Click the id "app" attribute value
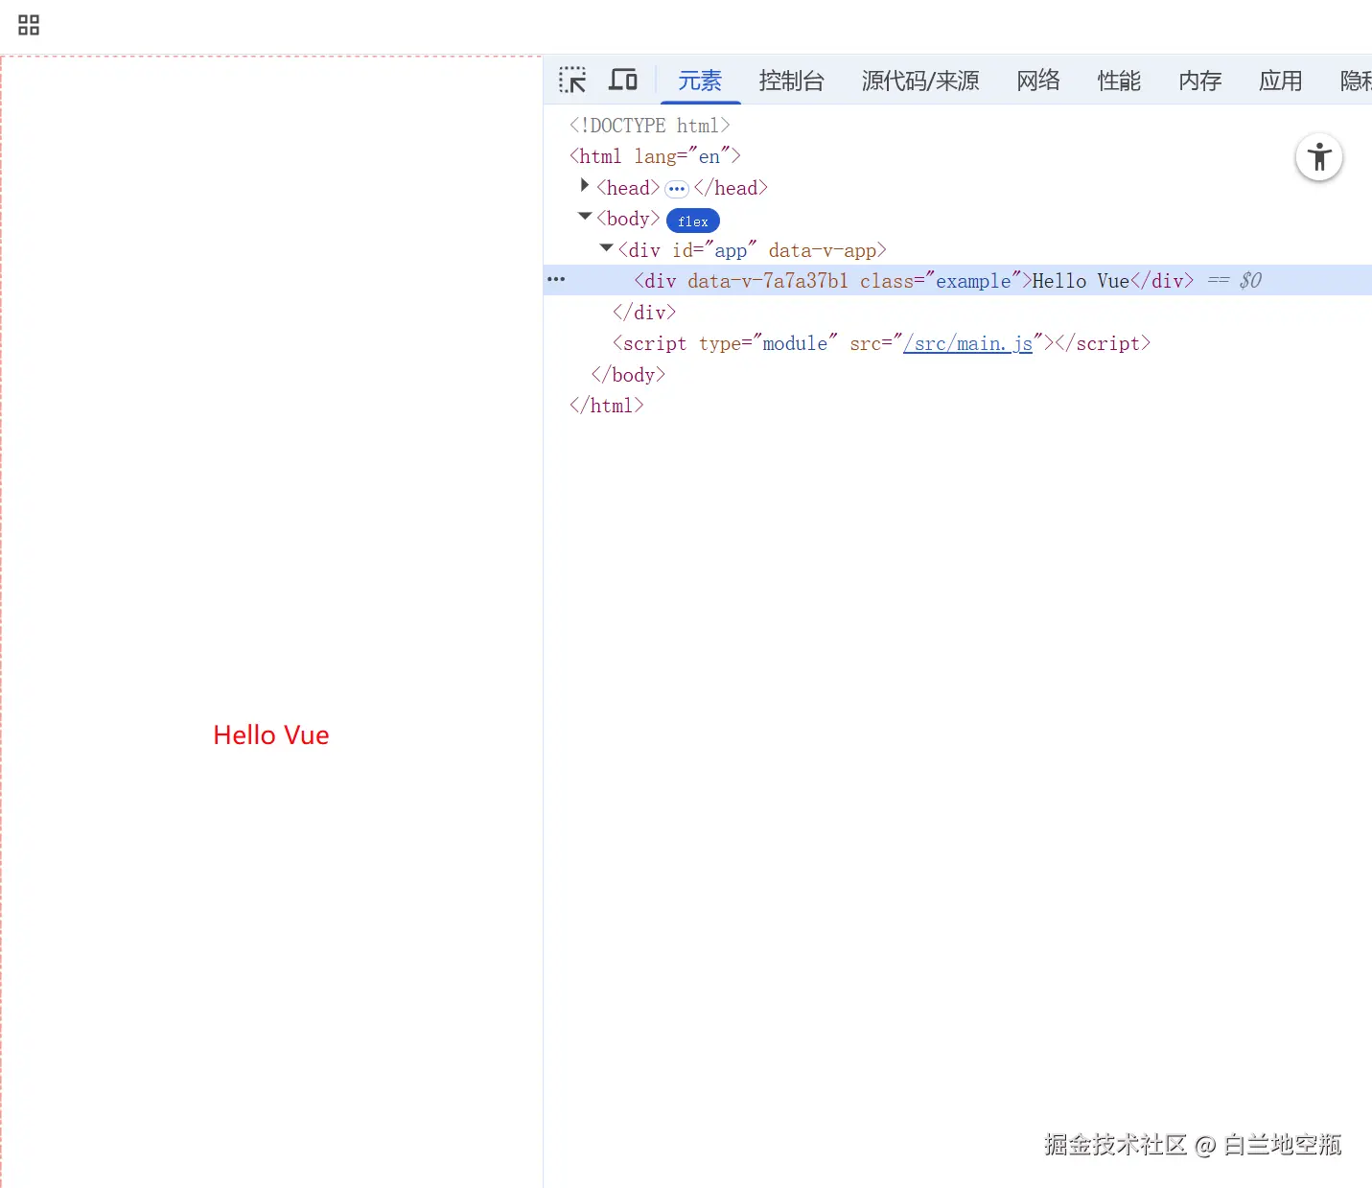The height and width of the screenshot is (1188, 1372). click(x=731, y=250)
